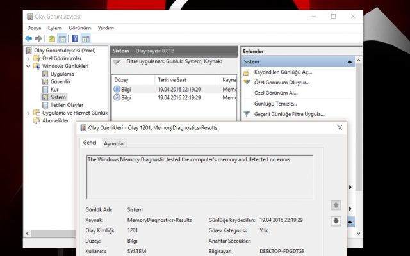Viewport: 410px width, 256px height.
Task: Toggle the action pane toolbar icon
Action: 86,39
